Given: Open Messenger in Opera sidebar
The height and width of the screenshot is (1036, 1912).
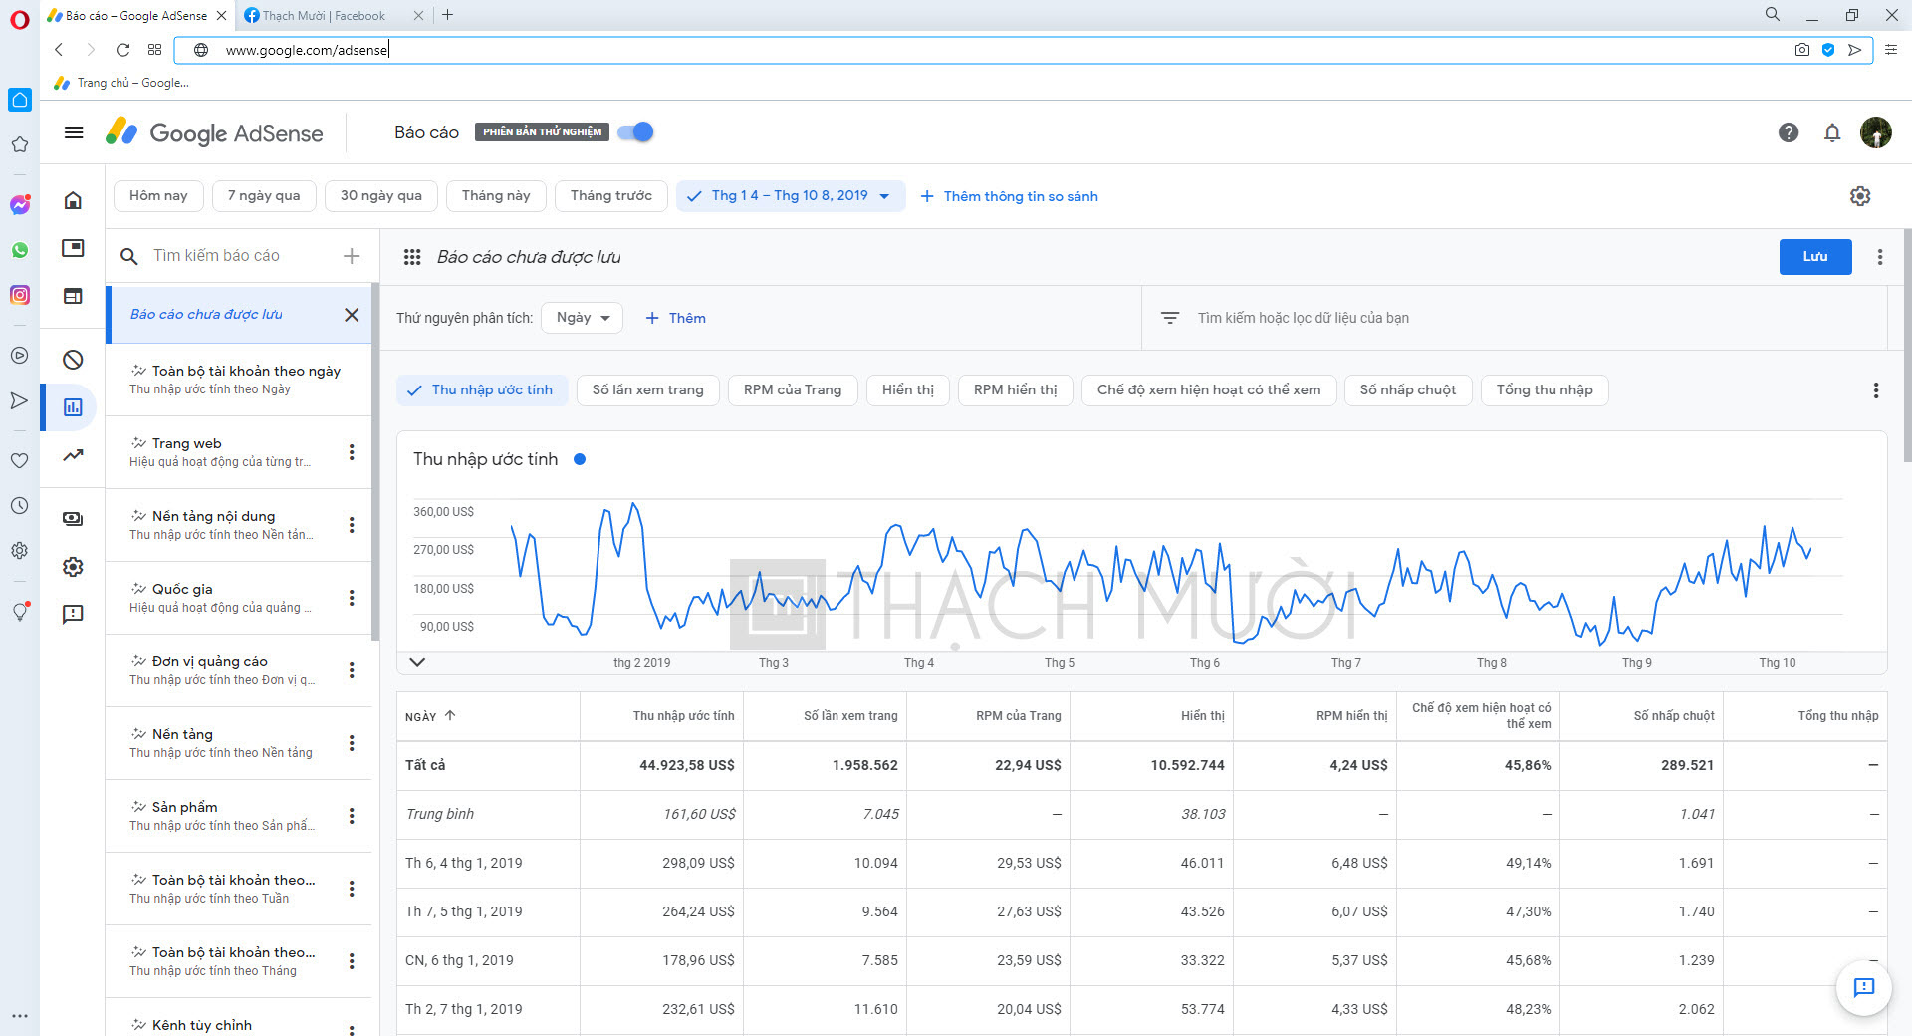Looking at the screenshot, I should pyautogui.click(x=20, y=204).
